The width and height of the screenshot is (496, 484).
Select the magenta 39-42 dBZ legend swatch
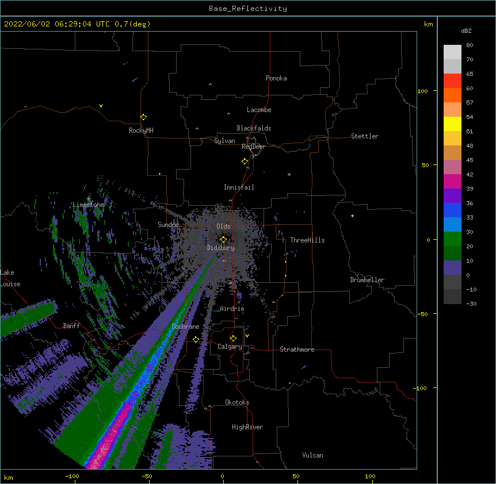[452, 181]
